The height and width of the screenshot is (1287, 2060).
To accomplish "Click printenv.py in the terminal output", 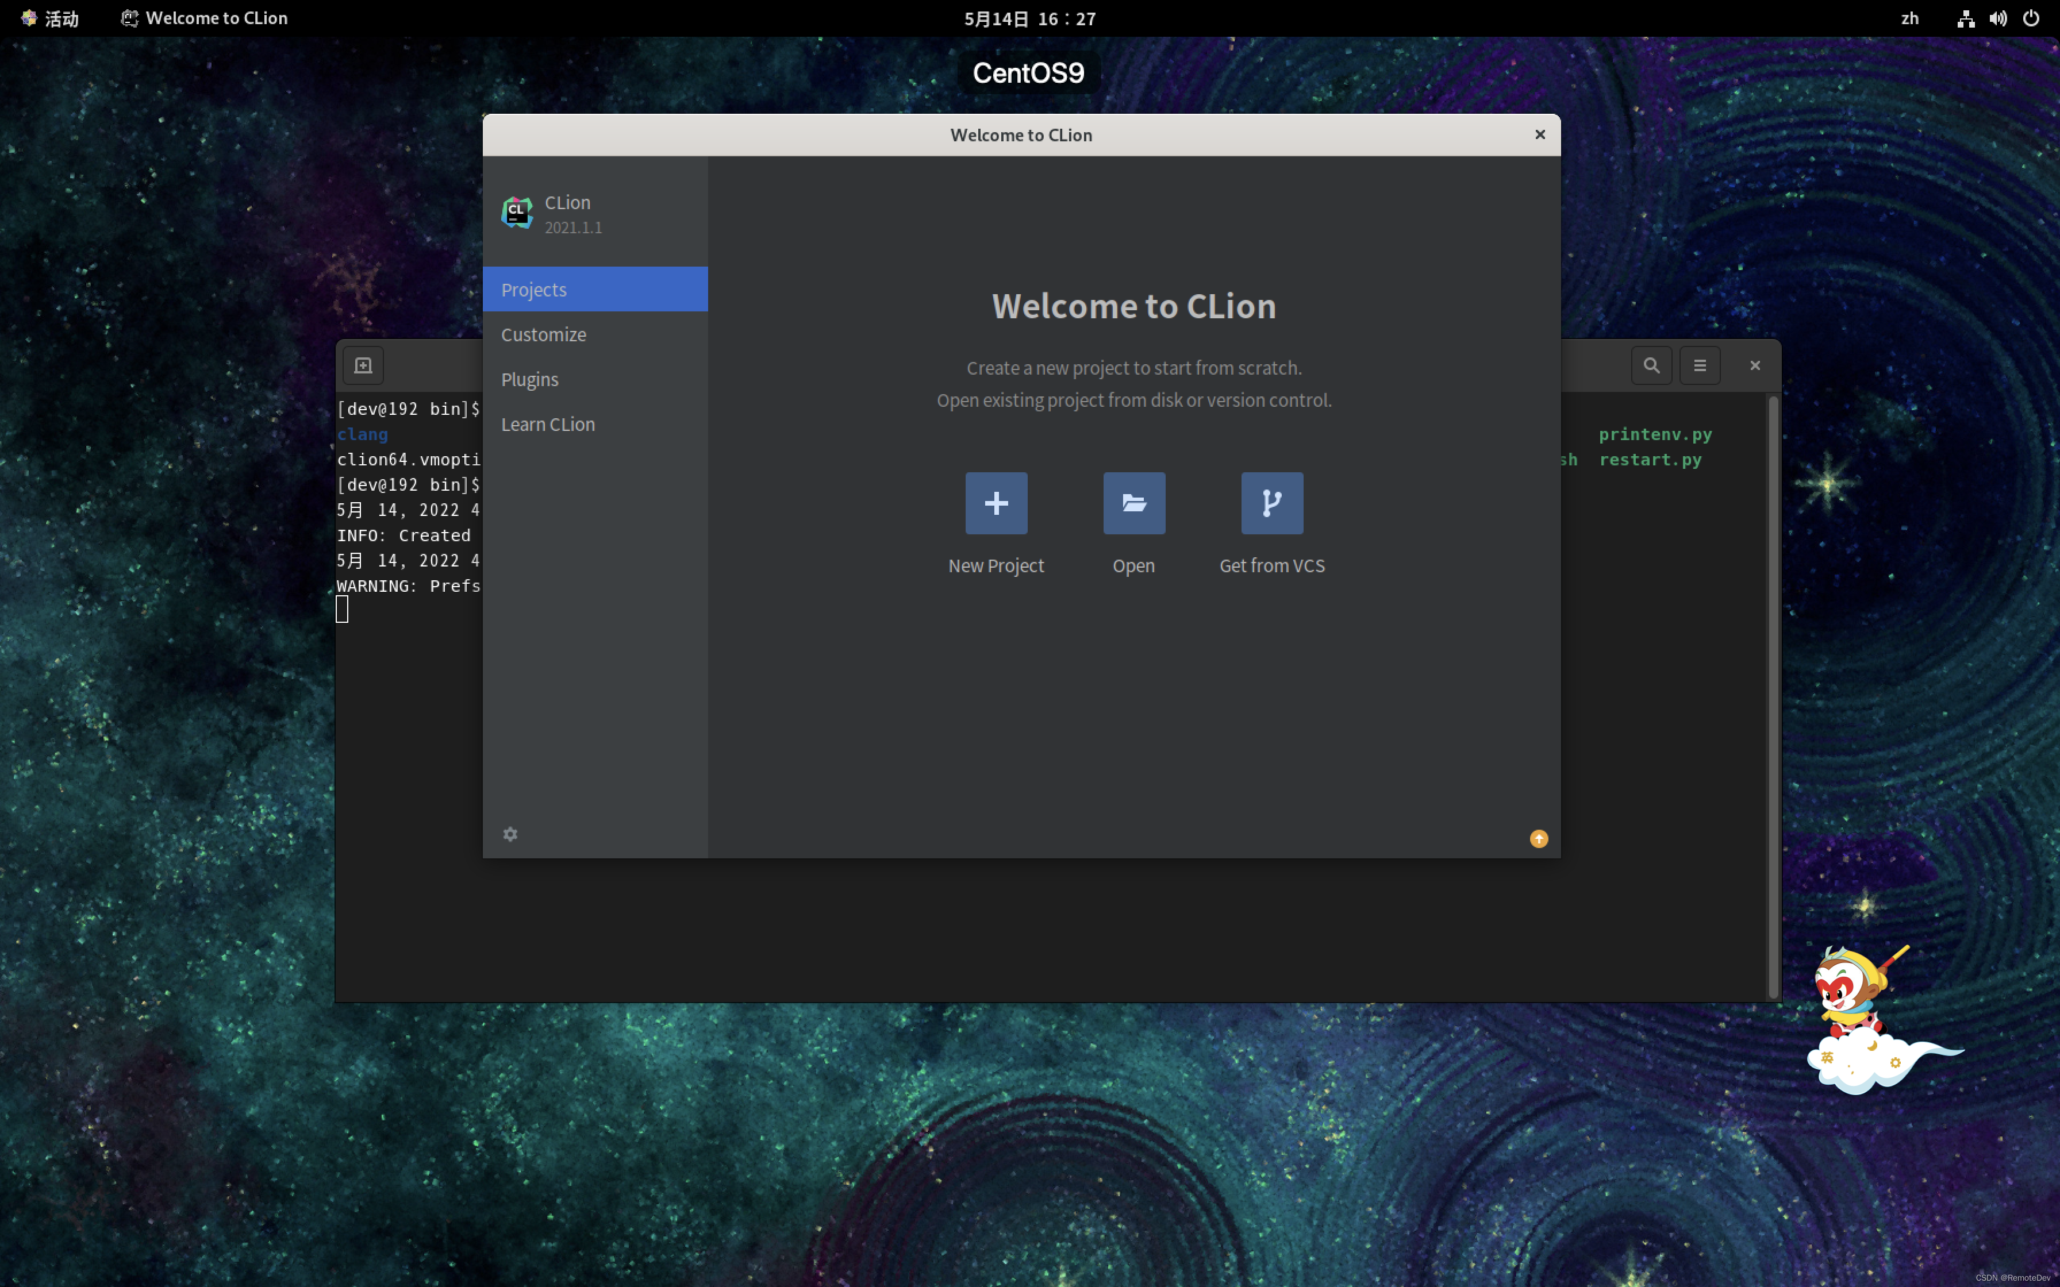I will point(1655,434).
